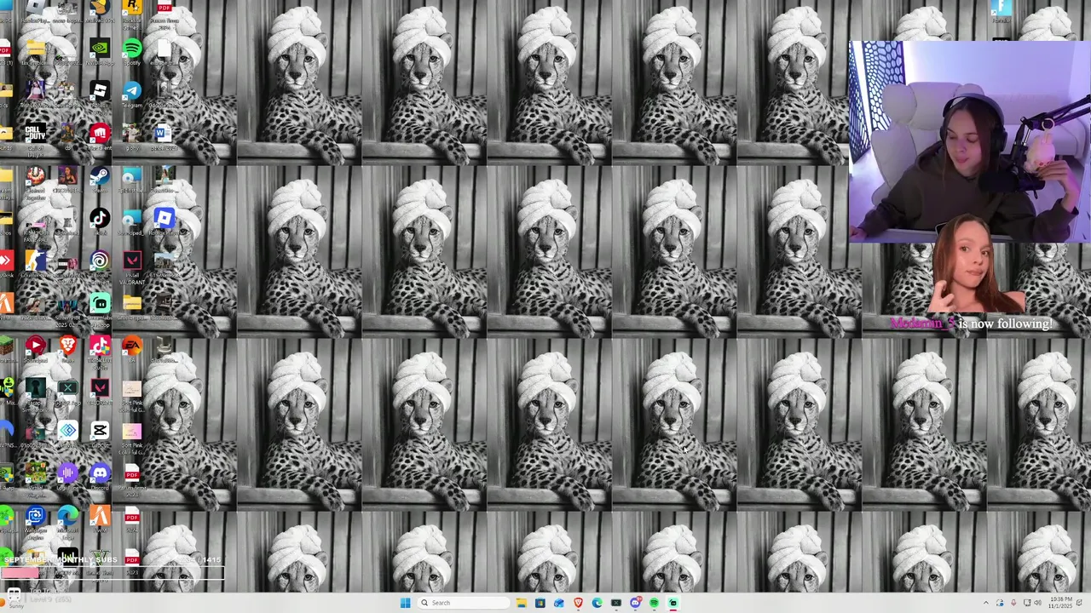Open volume settings from the tray
The height and width of the screenshot is (613, 1091).
(x=1037, y=603)
